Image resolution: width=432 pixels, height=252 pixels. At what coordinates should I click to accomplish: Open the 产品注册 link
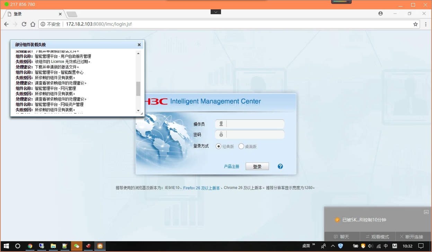(x=231, y=166)
